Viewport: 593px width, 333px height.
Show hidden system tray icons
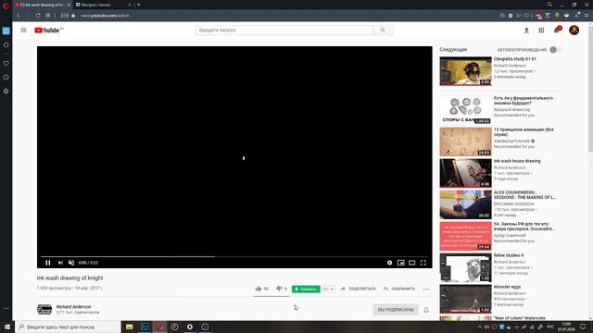coord(479,327)
